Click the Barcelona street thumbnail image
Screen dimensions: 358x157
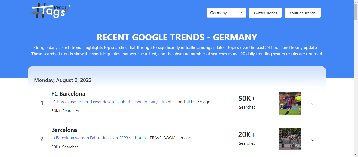pos(290,139)
